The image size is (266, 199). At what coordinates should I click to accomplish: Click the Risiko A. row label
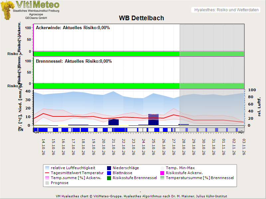pyautogui.click(x=15, y=54)
